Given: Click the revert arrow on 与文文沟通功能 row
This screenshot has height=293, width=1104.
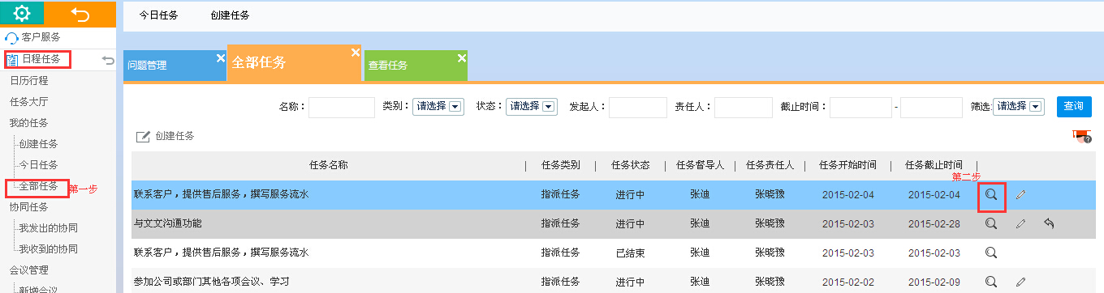Looking at the screenshot, I should pos(1048,223).
